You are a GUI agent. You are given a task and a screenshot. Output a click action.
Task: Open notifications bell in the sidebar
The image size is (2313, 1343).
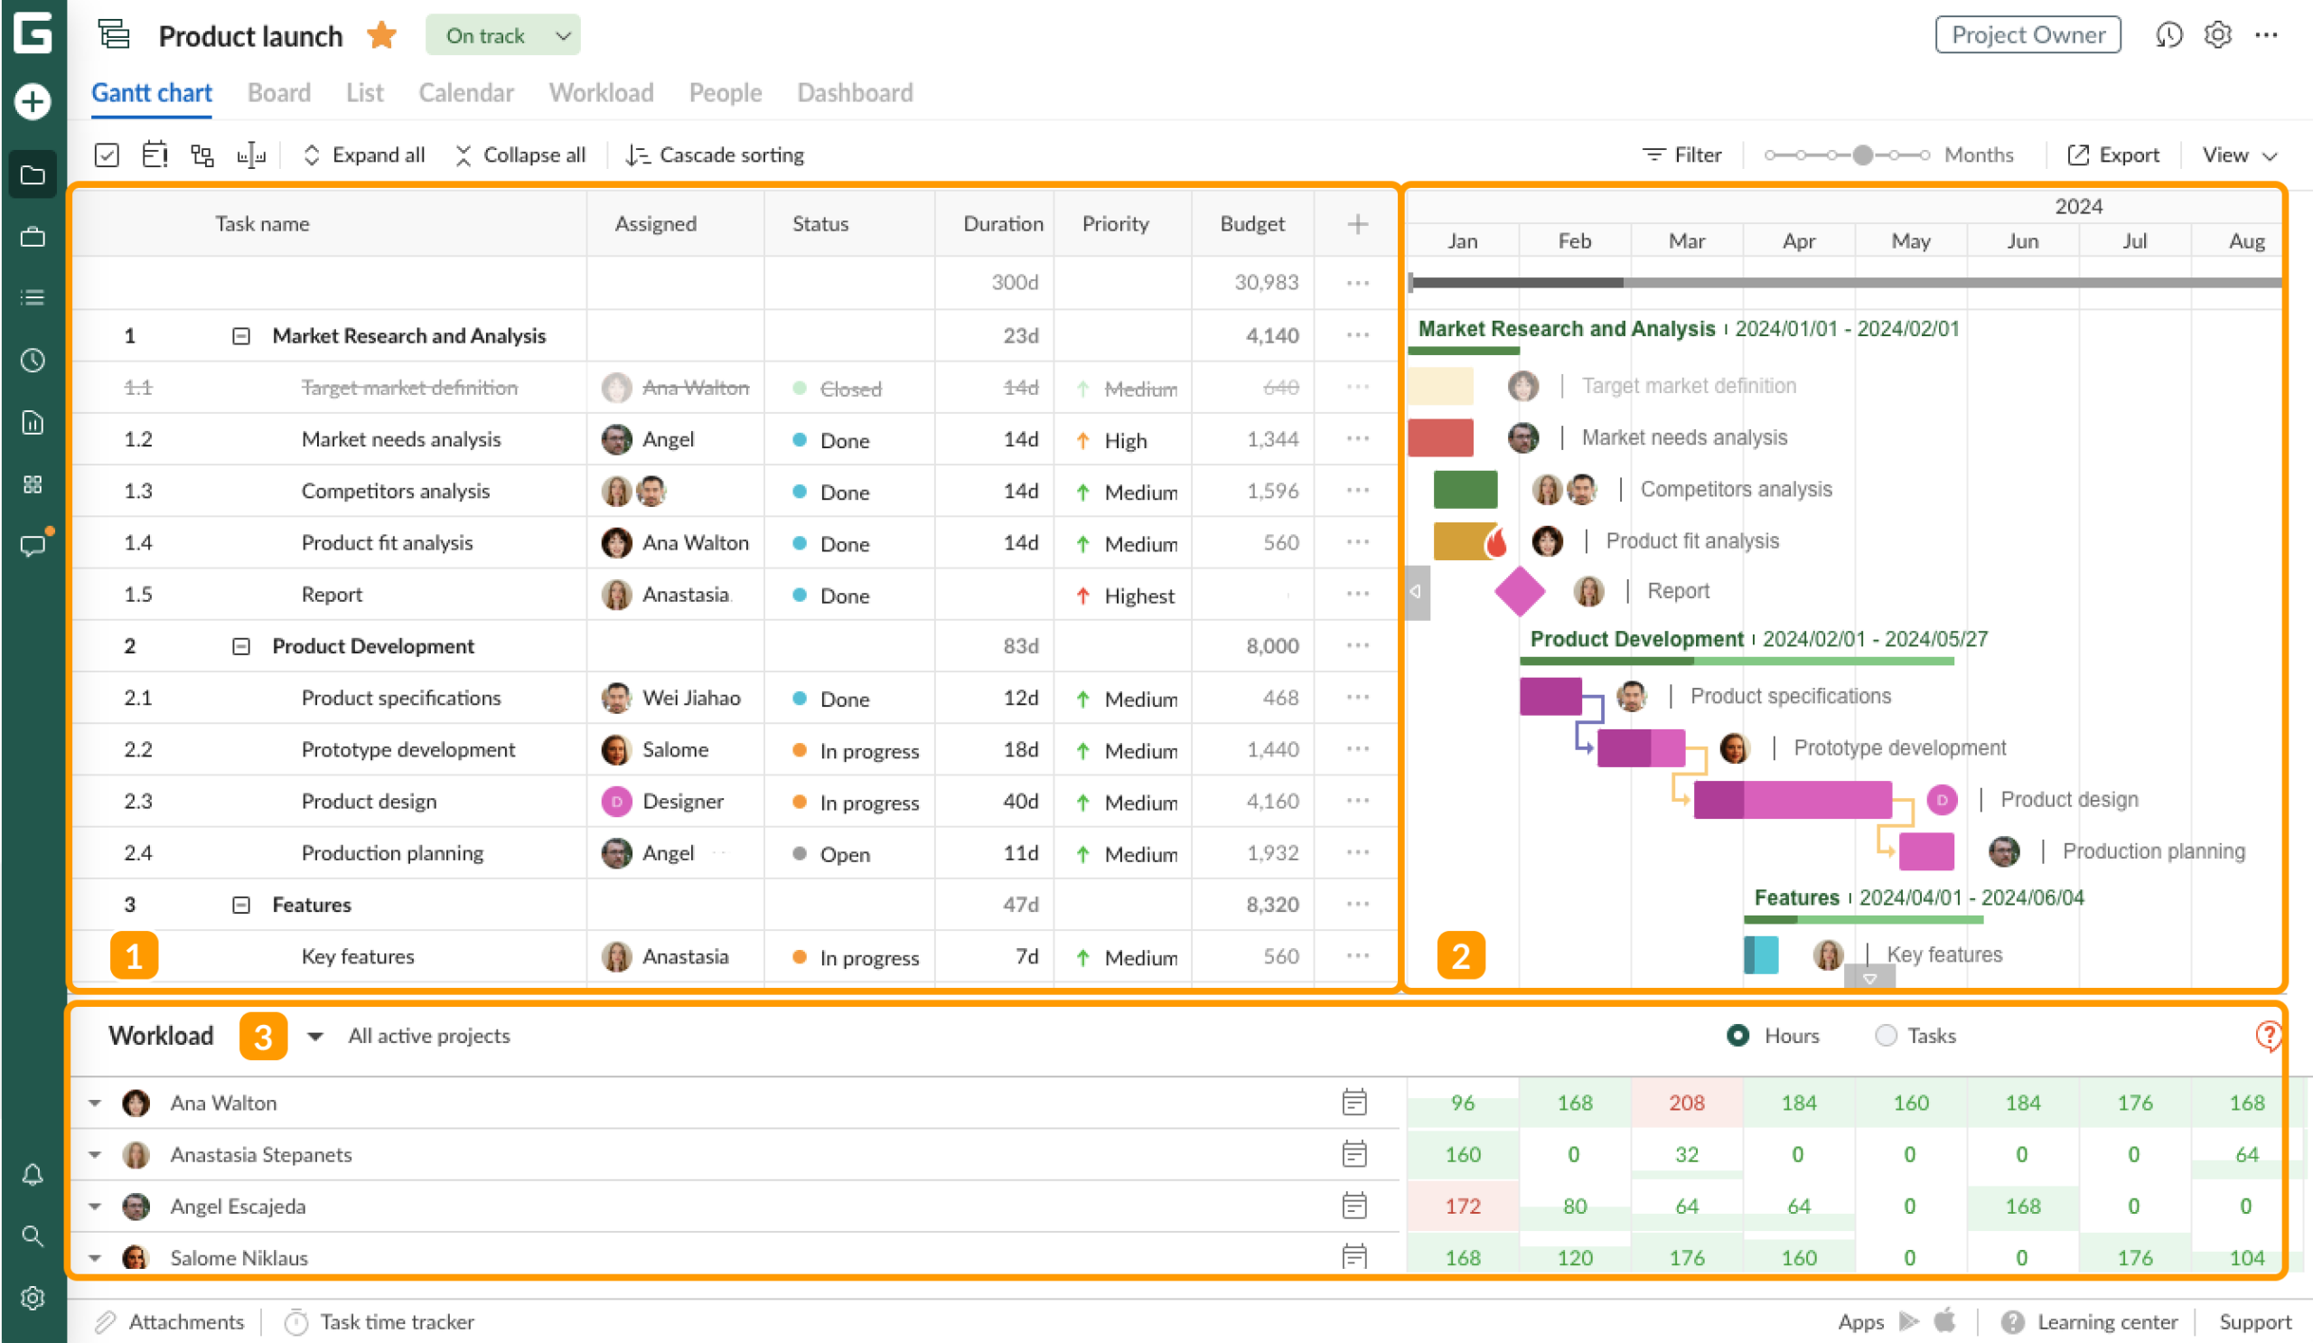pyautogui.click(x=33, y=1175)
